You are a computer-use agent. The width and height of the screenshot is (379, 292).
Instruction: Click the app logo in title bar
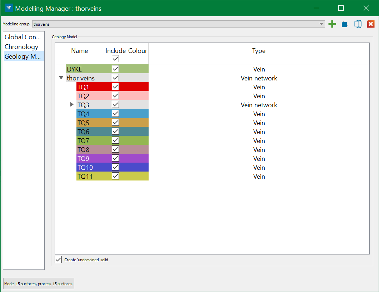point(9,8)
